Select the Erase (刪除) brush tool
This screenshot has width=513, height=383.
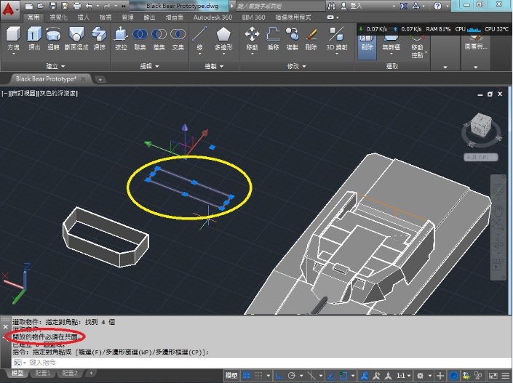click(311, 39)
